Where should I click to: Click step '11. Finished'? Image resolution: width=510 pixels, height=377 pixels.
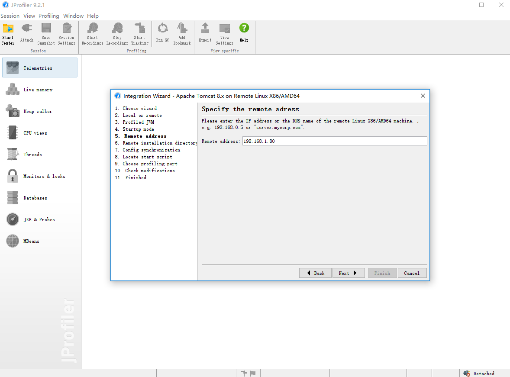click(x=131, y=177)
